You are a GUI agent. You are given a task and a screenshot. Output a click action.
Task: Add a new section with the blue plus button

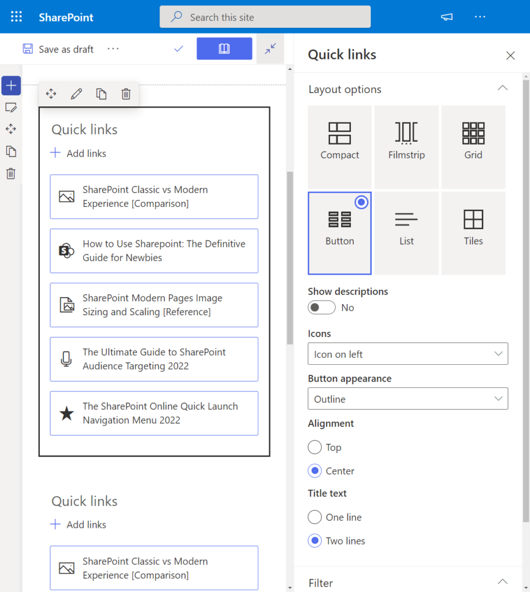[x=11, y=86]
